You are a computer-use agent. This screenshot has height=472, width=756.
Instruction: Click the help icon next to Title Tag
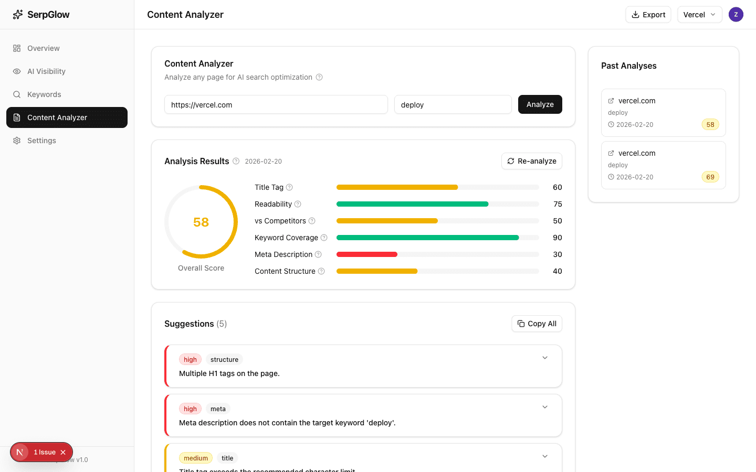click(289, 187)
